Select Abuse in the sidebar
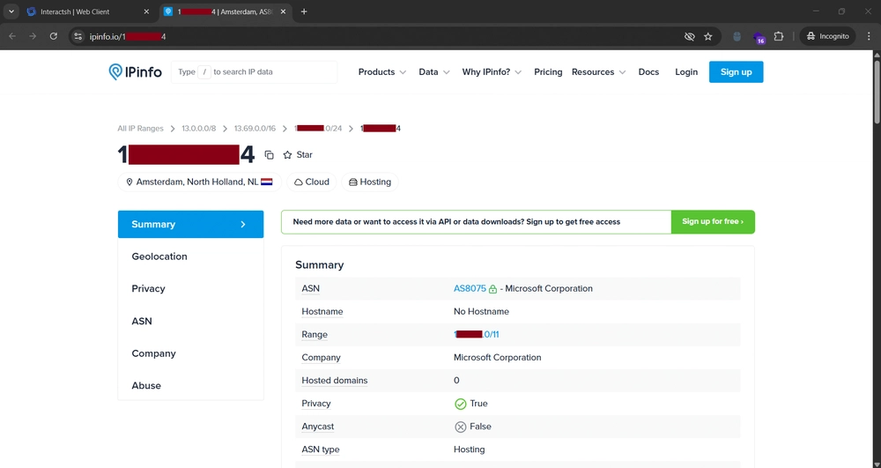This screenshot has height=468, width=881. click(x=146, y=385)
